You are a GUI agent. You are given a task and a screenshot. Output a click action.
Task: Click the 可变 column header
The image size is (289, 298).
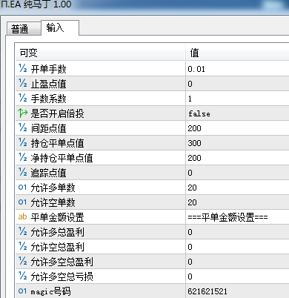[101, 53]
